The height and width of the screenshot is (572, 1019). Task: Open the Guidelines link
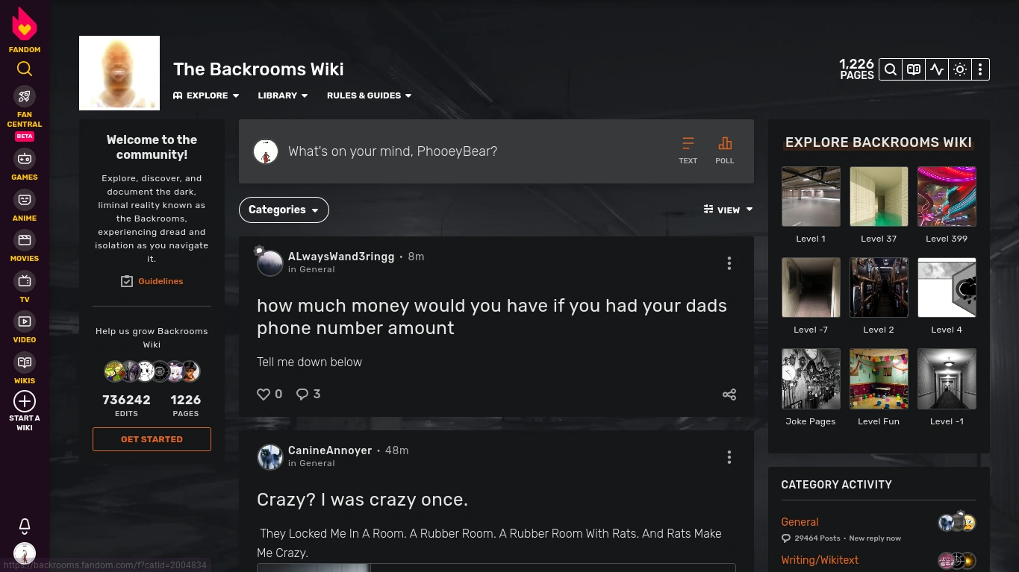tap(152, 281)
